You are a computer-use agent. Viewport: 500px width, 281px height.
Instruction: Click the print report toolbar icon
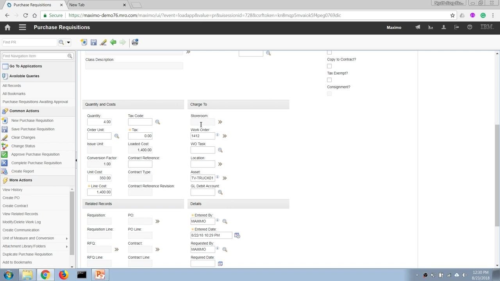click(135, 42)
